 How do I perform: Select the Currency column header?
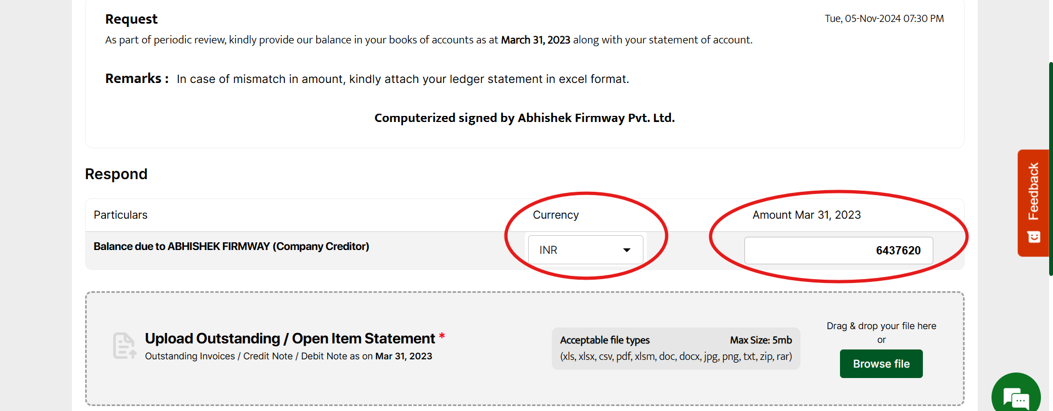pos(556,215)
